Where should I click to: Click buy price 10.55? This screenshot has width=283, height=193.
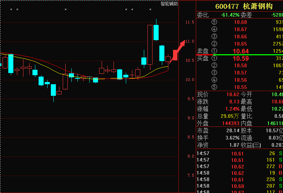[x=240, y=87]
